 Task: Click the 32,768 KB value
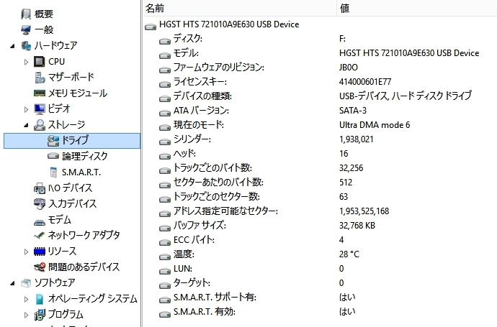357,226
